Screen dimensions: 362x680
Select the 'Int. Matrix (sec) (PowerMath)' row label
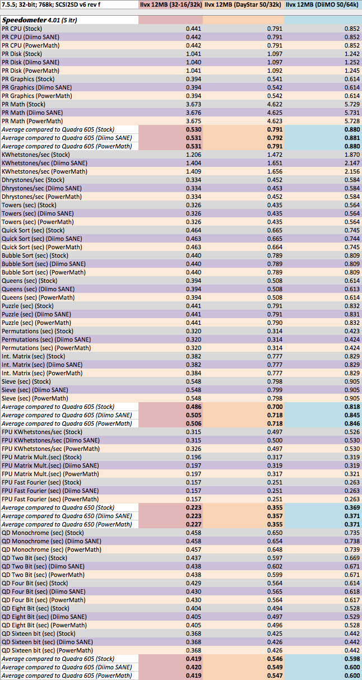coord(41,373)
